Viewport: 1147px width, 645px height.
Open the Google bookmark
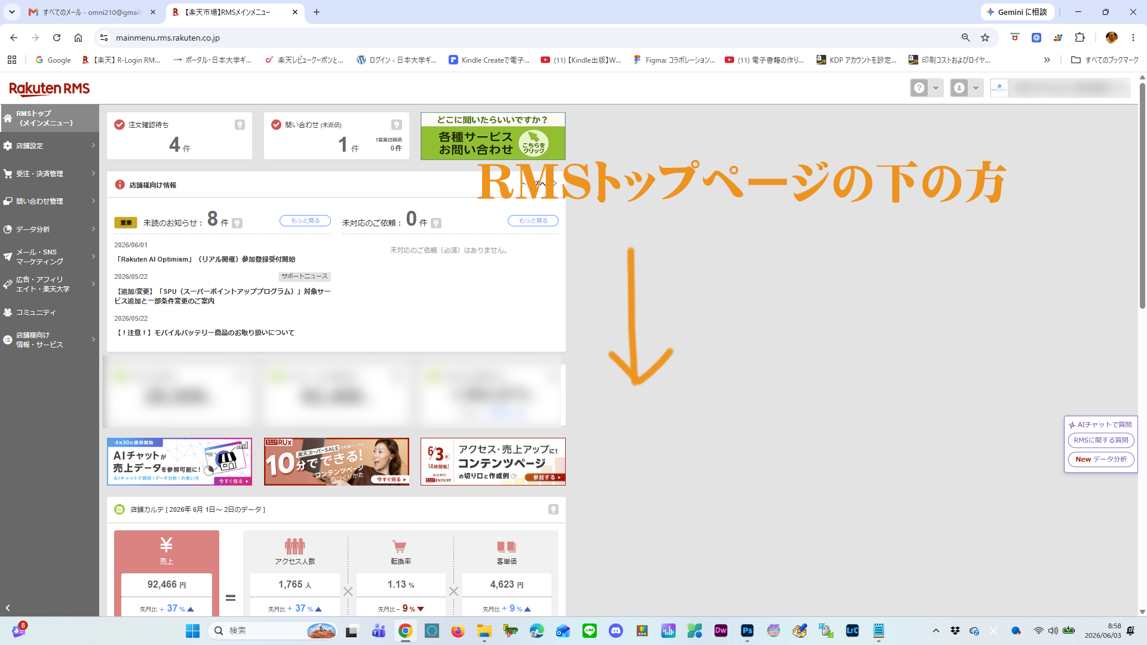tap(53, 60)
